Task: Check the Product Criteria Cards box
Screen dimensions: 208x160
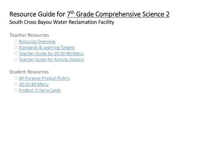Action: point(16,90)
